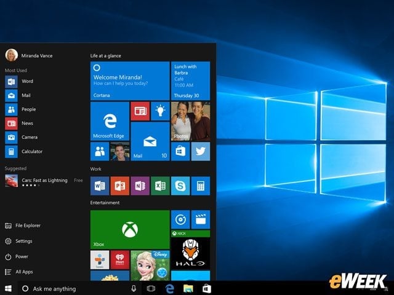Launch Excel from the Work group
Screen dimensions: 394x295
point(160,186)
